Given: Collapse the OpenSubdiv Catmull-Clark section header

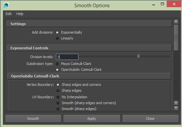Looking at the screenshot, I should pyautogui.click(x=89, y=76).
